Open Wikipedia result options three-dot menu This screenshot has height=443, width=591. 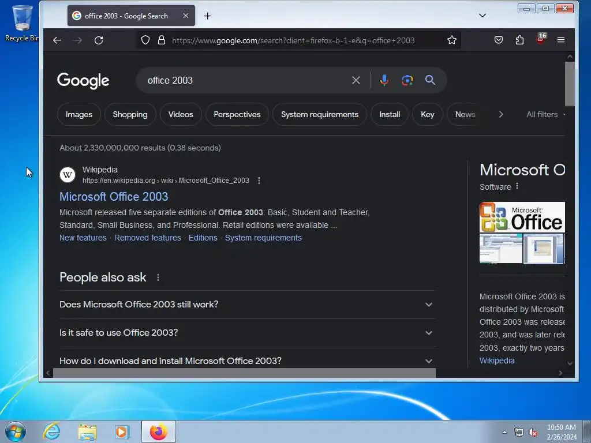tap(259, 181)
